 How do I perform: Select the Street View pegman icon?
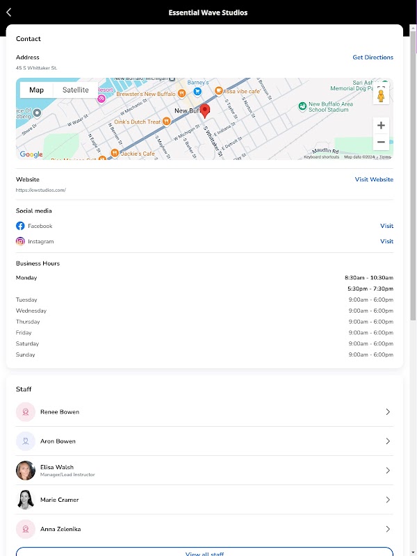click(x=381, y=96)
